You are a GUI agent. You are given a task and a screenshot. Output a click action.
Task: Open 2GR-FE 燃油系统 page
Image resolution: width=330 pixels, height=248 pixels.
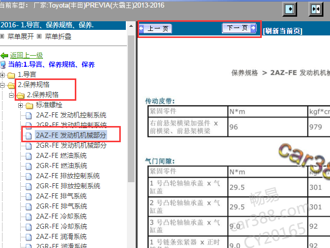pos(62,166)
